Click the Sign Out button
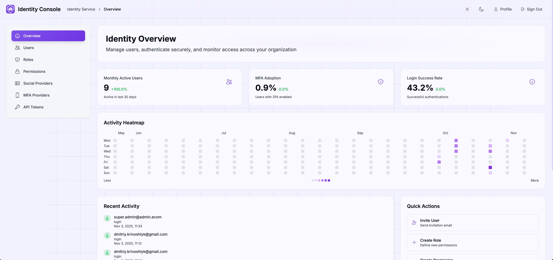Image resolution: width=553 pixels, height=260 pixels. pos(531,9)
